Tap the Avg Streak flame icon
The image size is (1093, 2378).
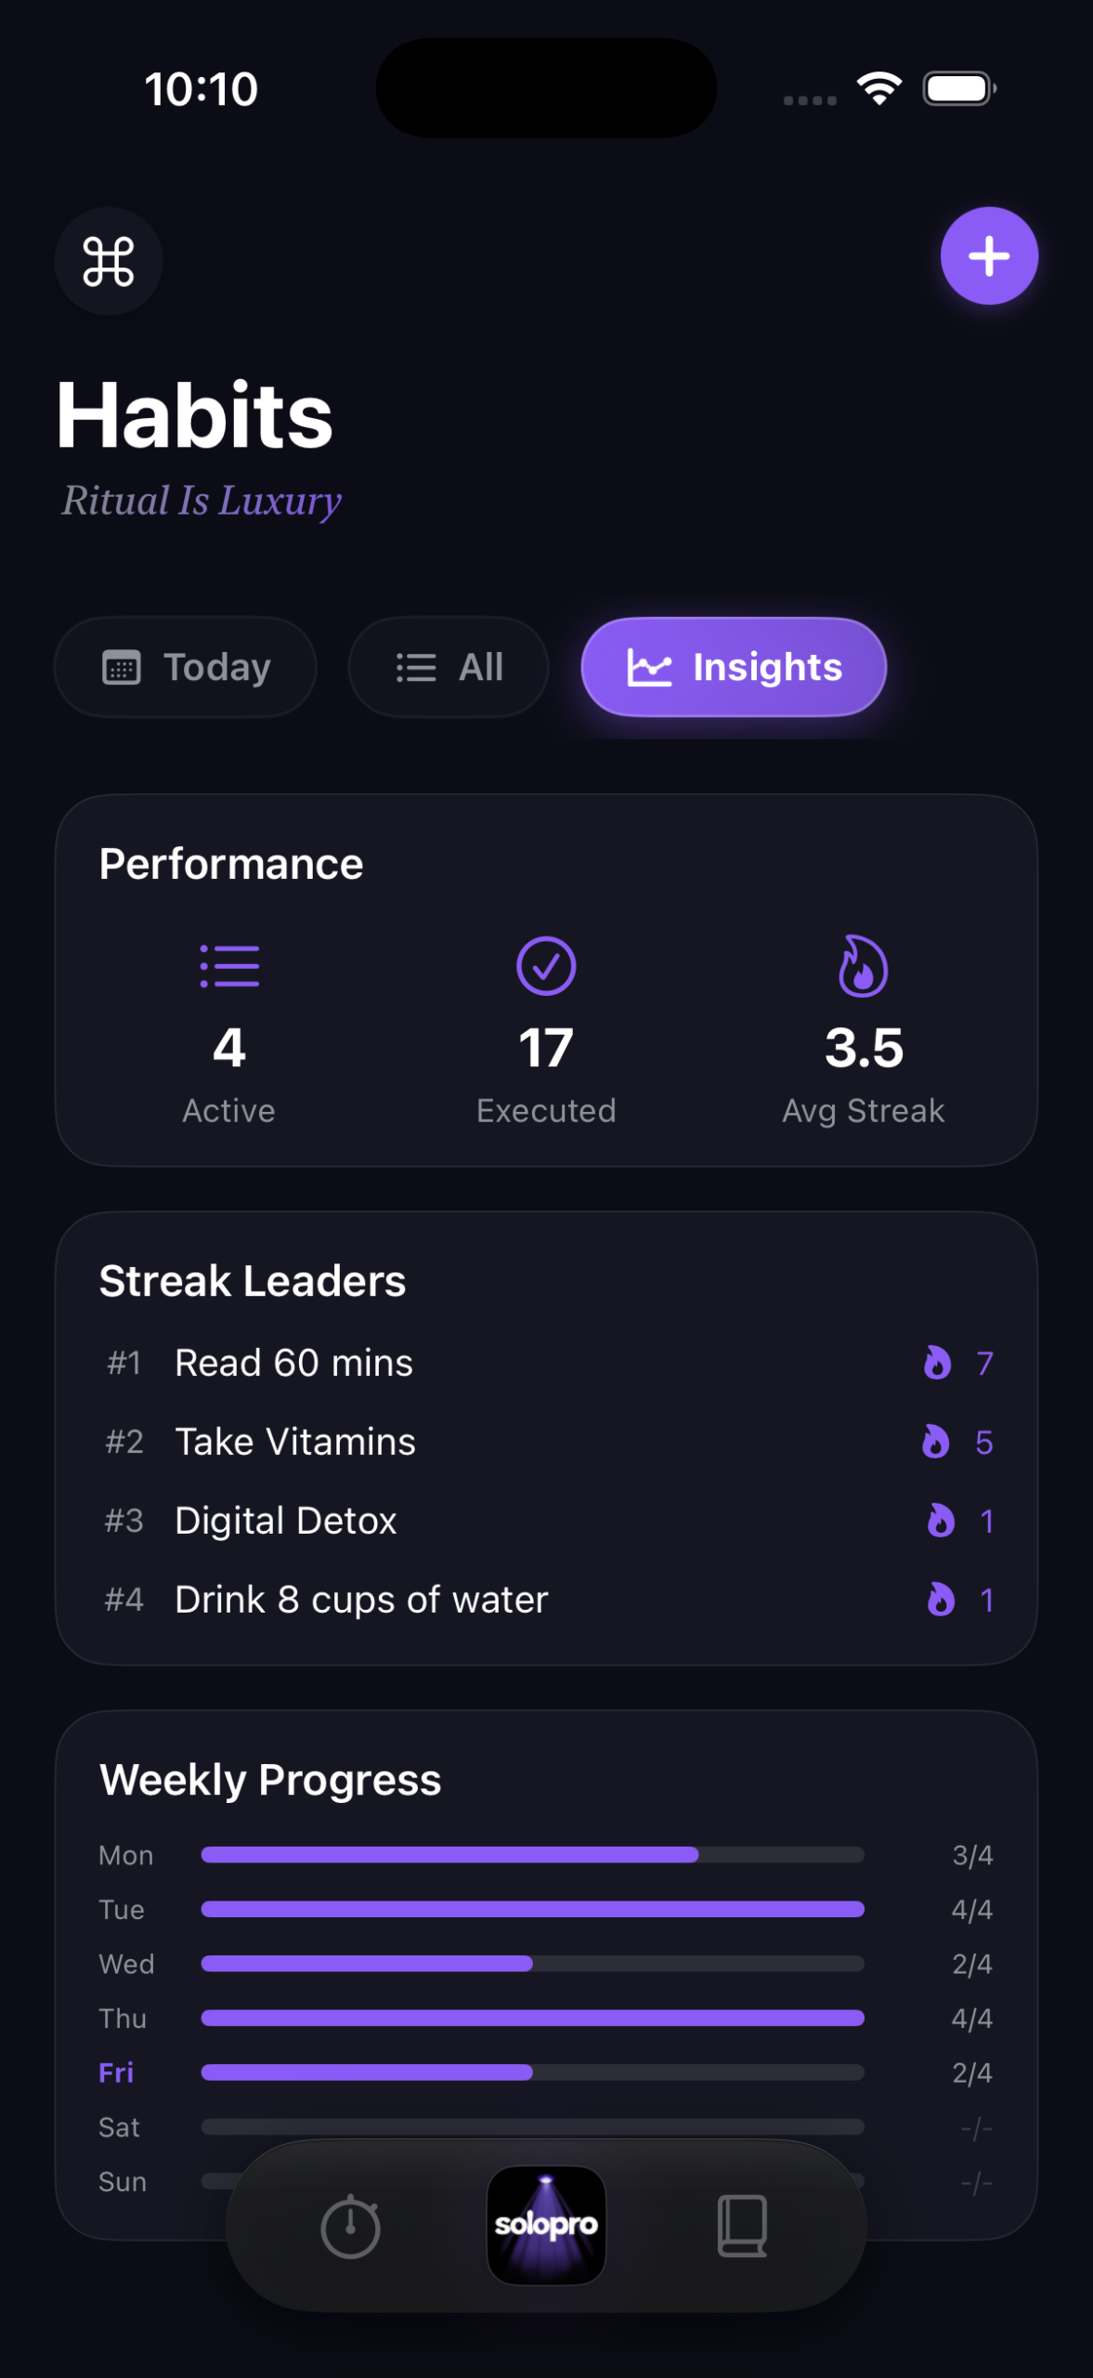pyautogui.click(x=863, y=966)
